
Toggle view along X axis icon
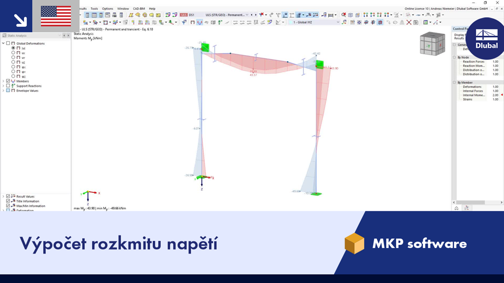click(x=366, y=15)
